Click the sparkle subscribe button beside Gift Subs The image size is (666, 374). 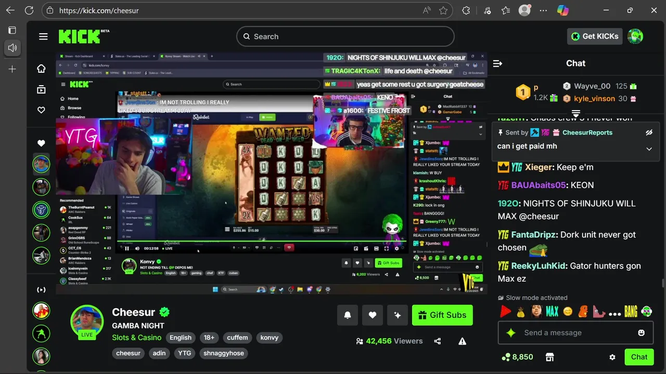pyautogui.click(x=398, y=315)
